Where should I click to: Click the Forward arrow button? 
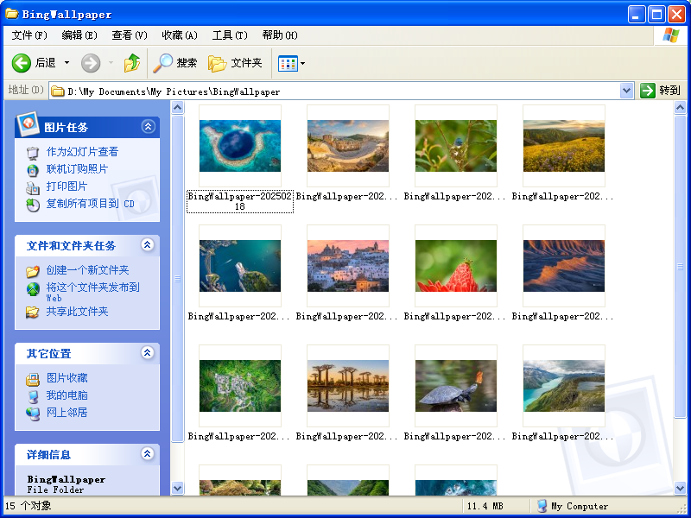[91, 63]
